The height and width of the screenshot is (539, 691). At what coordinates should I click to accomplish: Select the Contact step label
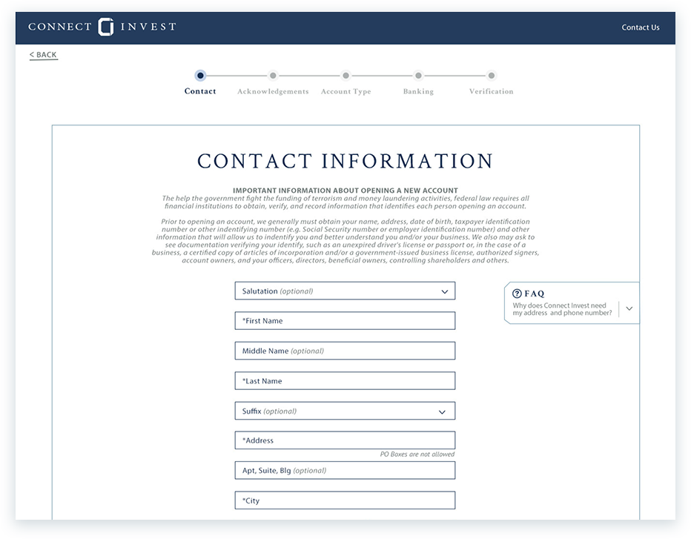point(199,91)
